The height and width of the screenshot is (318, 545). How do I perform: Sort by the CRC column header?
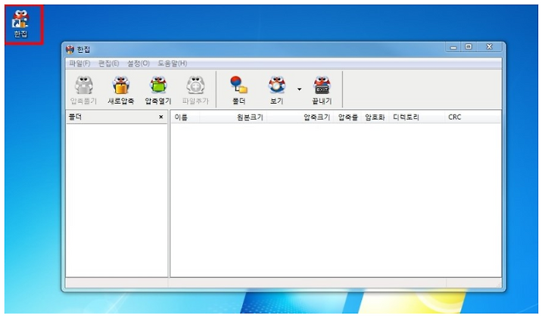472,117
